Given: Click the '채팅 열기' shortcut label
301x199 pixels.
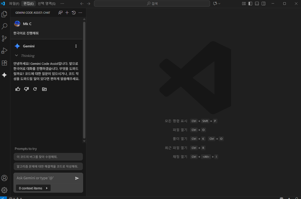Looking at the screenshot, I should point(180,156).
